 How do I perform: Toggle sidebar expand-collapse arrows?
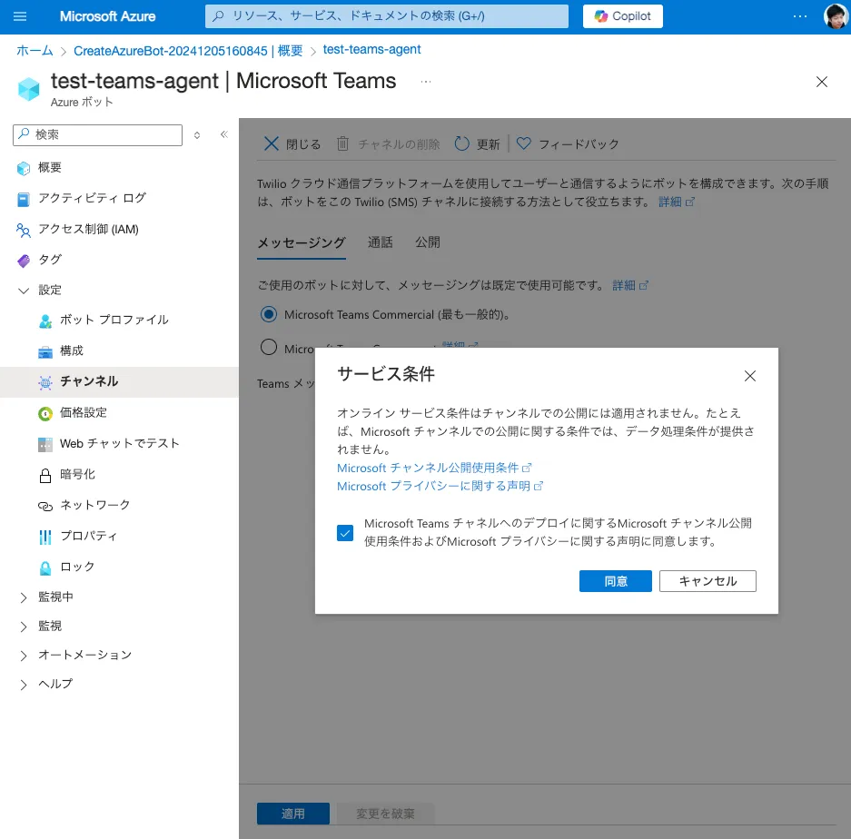coord(197,135)
